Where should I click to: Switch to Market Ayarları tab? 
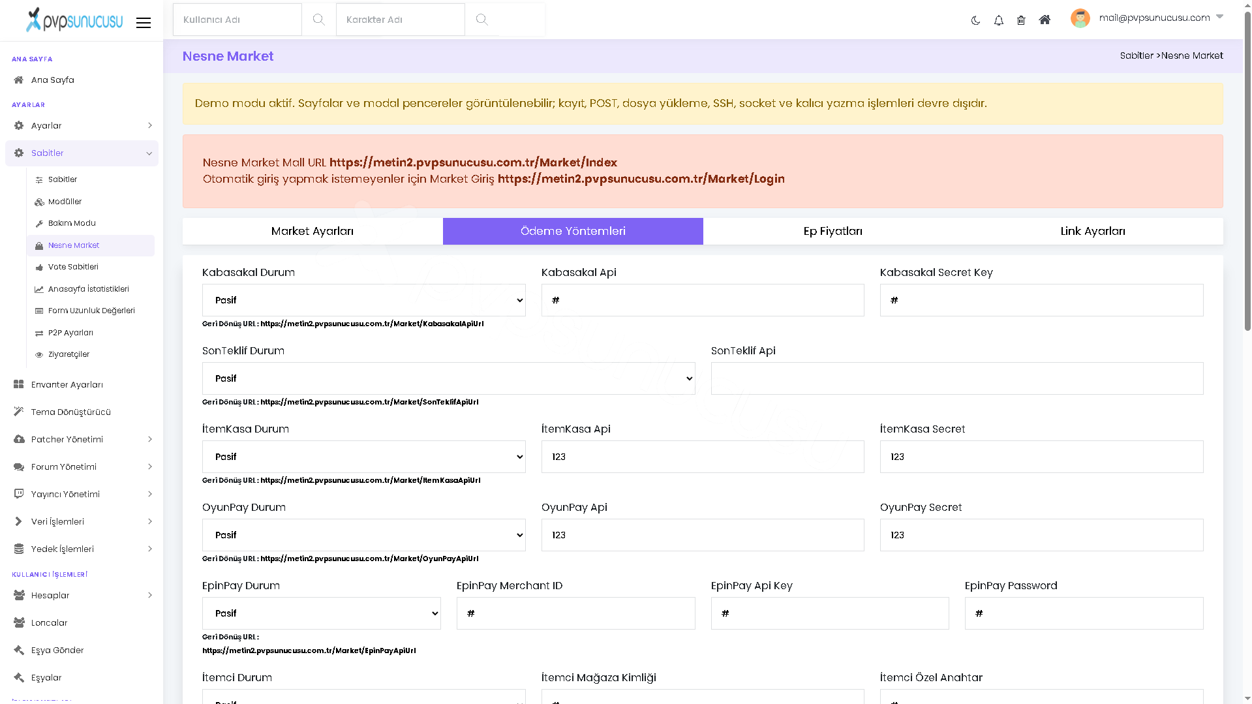313,231
